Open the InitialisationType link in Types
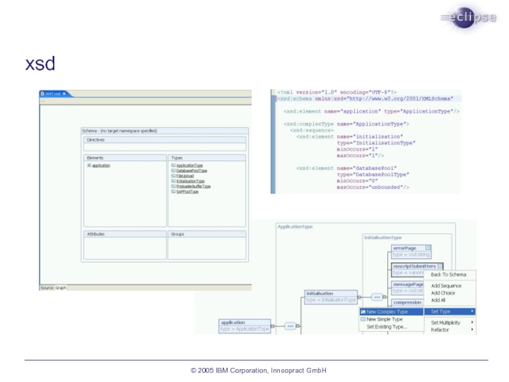The image size is (509, 382). 190,181
